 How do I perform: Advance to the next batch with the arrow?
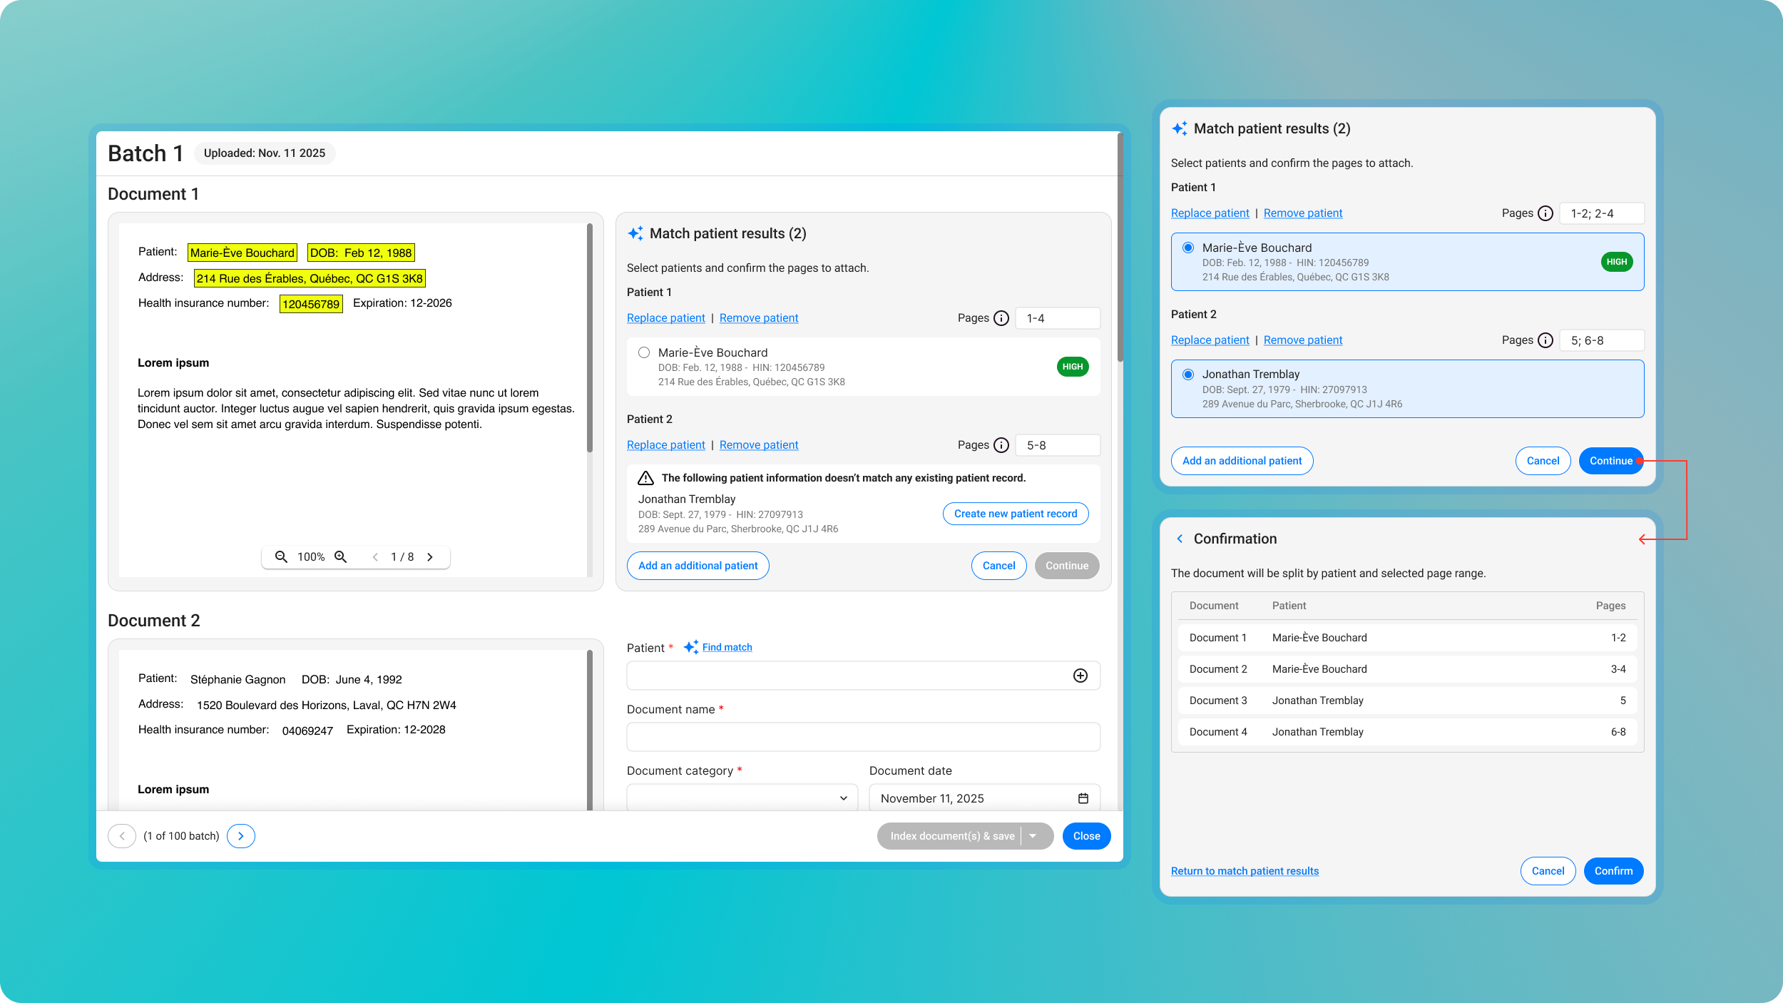pos(240,835)
